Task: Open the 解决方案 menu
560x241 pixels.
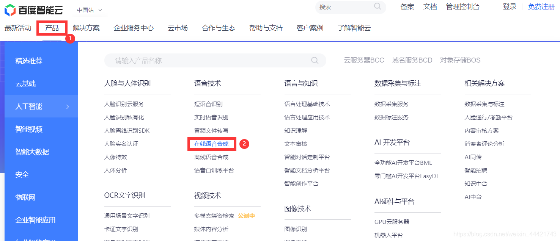Action: point(86,27)
